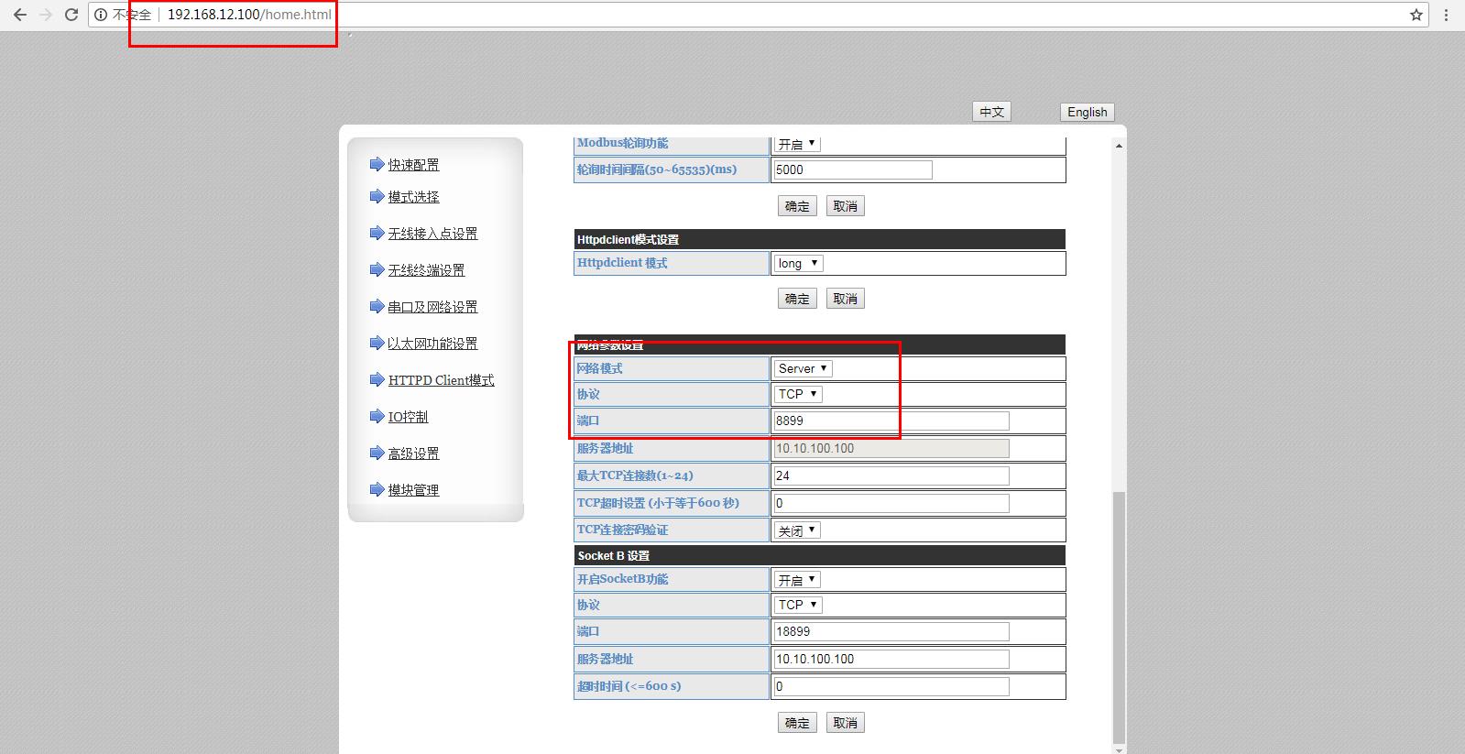This screenshot has width=1465, height=754.
Task: Click arrow icon beside IO控制
Action: tap(377, 416)
